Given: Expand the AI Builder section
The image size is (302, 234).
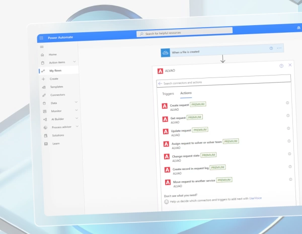Looking at the screenshot, I should pyautogui.click(x=77, y=118).
